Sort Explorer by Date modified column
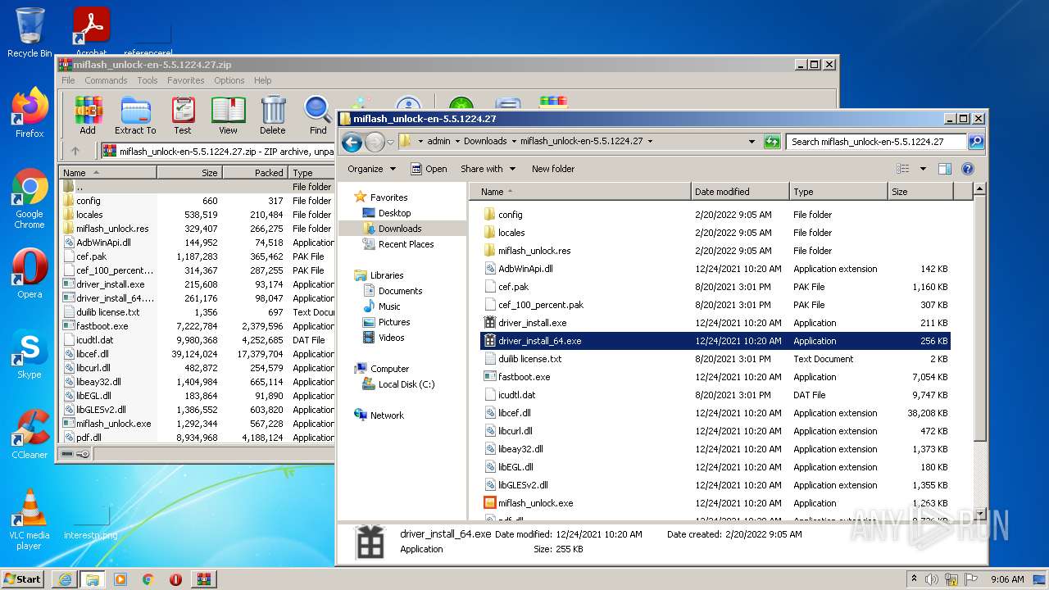 tap(741, 192)
